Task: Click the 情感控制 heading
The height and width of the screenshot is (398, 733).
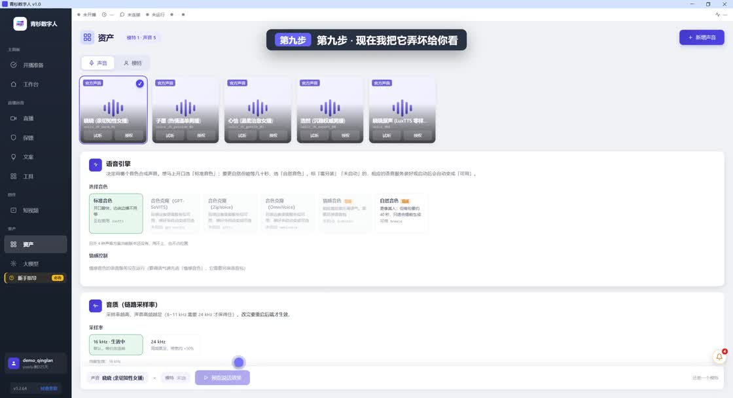Action: click(98, 256)
